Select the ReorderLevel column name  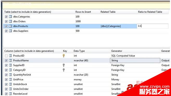point(20,94)
